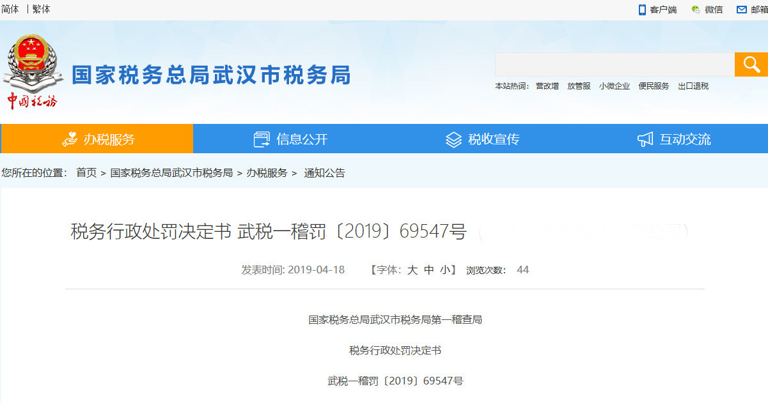This screenshot has width=768, height=403.
Task: Set font size to 中
Action: click(429, 270)
